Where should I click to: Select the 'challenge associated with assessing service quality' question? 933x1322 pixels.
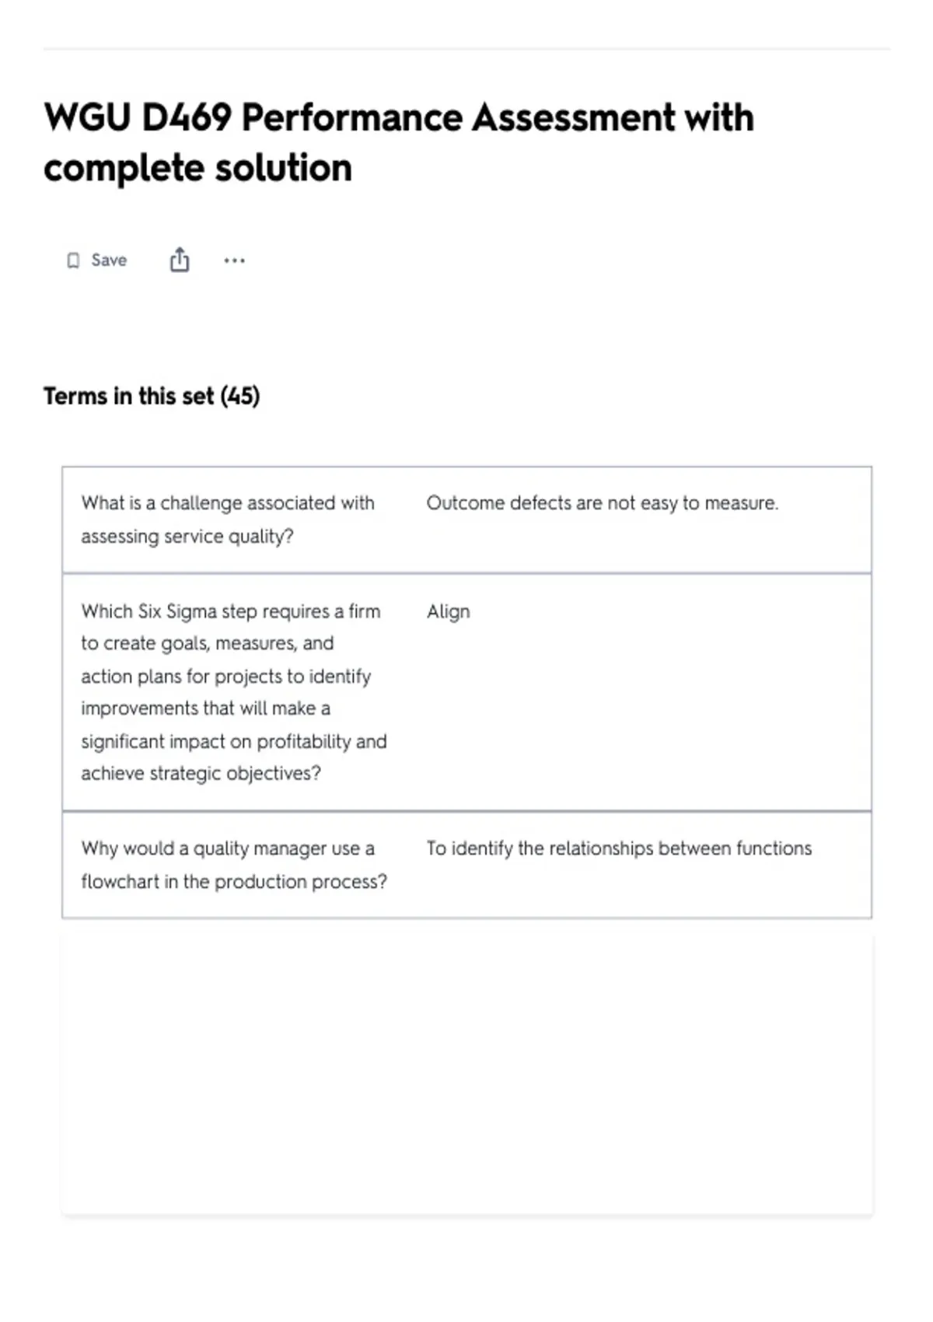[228, 519]
